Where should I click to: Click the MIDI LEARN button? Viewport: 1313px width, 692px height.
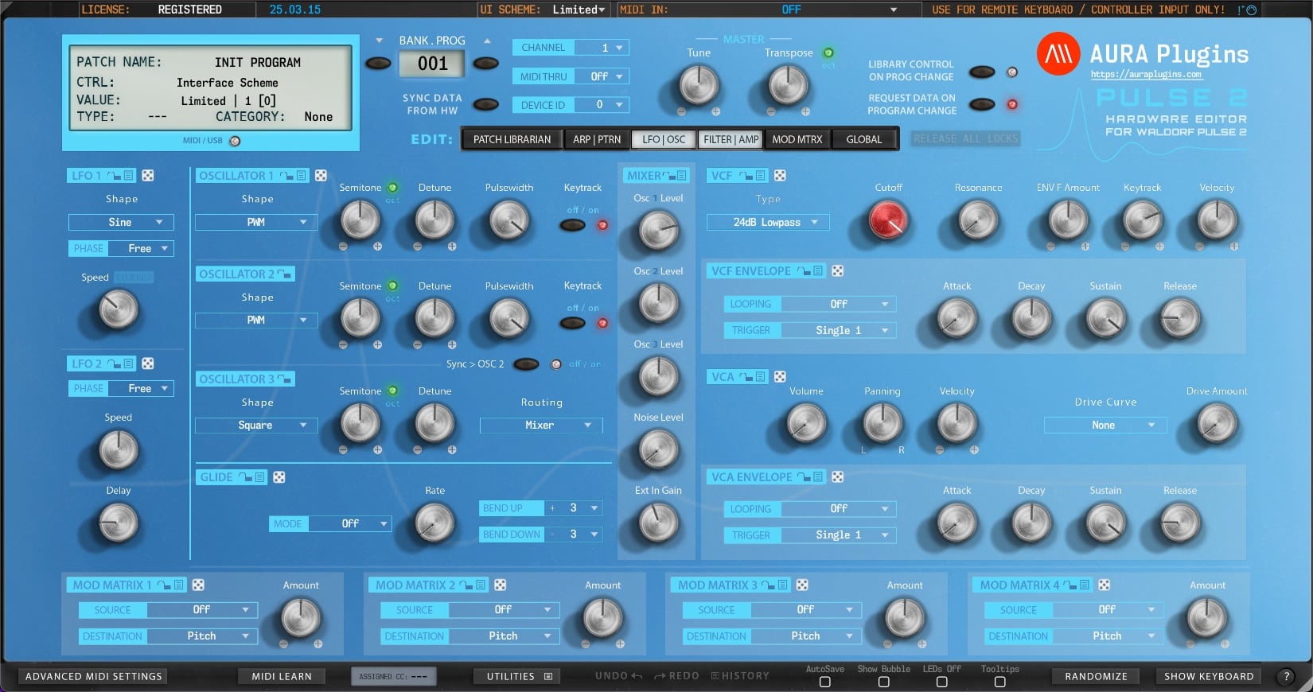[282, 677]
